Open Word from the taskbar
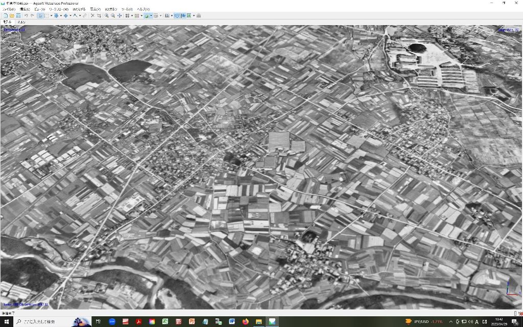523x327 pixels. tap(232, 322)
